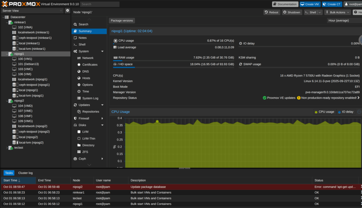Open Certificates in the System menu
This screenshot has width=362, height=208.
point(90,65)
